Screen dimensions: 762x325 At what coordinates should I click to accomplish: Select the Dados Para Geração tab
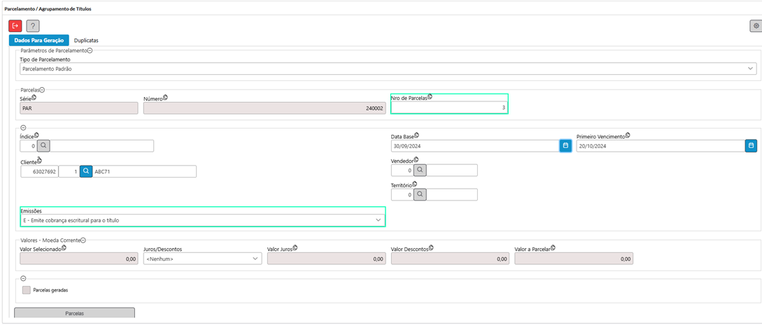pyautogui.click(x=39, y=41)
